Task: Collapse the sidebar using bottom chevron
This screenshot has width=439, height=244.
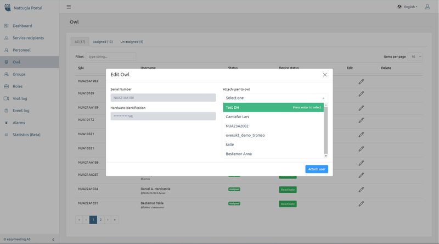Action: (53, 240)
